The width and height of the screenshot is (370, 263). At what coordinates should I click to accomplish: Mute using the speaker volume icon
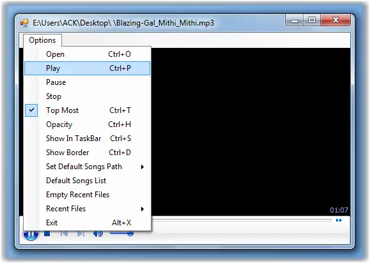tap(98, 234)
